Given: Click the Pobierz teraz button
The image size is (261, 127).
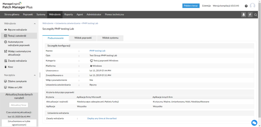Looking at the screenshot, I should [x=191, y=6].
